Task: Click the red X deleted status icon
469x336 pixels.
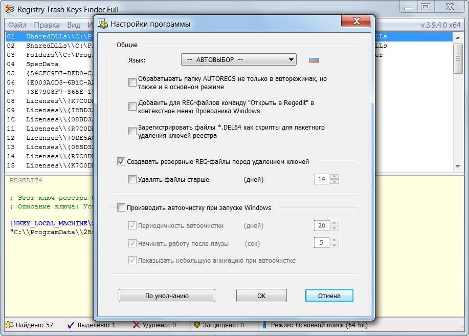Action: pos(136,325)
